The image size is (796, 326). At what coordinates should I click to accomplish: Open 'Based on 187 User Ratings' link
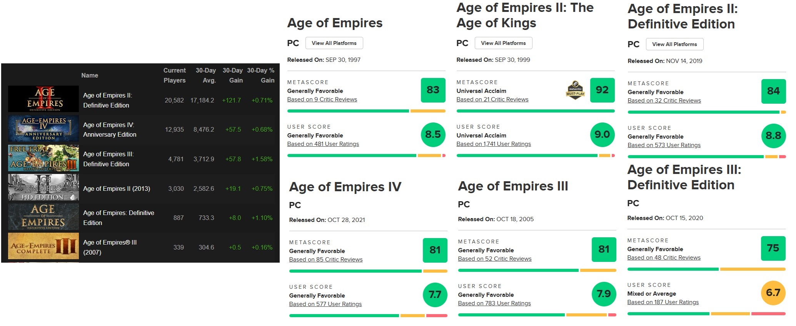coord(663,302)
